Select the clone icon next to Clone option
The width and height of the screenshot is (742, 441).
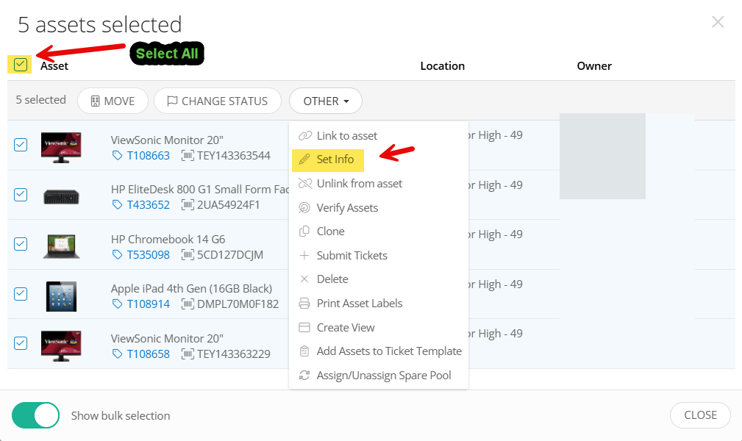(x=304, y=231)
